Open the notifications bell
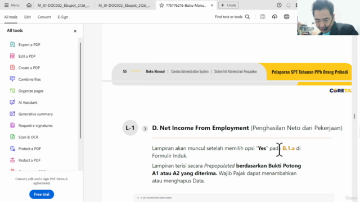Viewport: 360px width, 202px height. click(289, 5)
